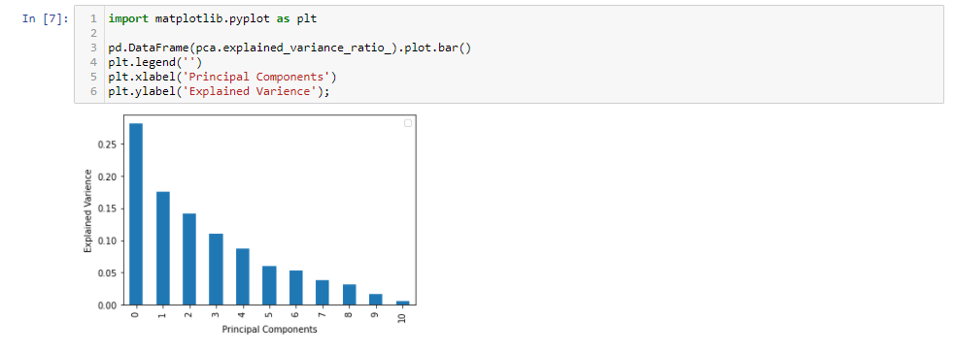The width and height of the screenshot is (954, 353).
Task: Click the bar for component 1
Action: (x=163, y=248)
